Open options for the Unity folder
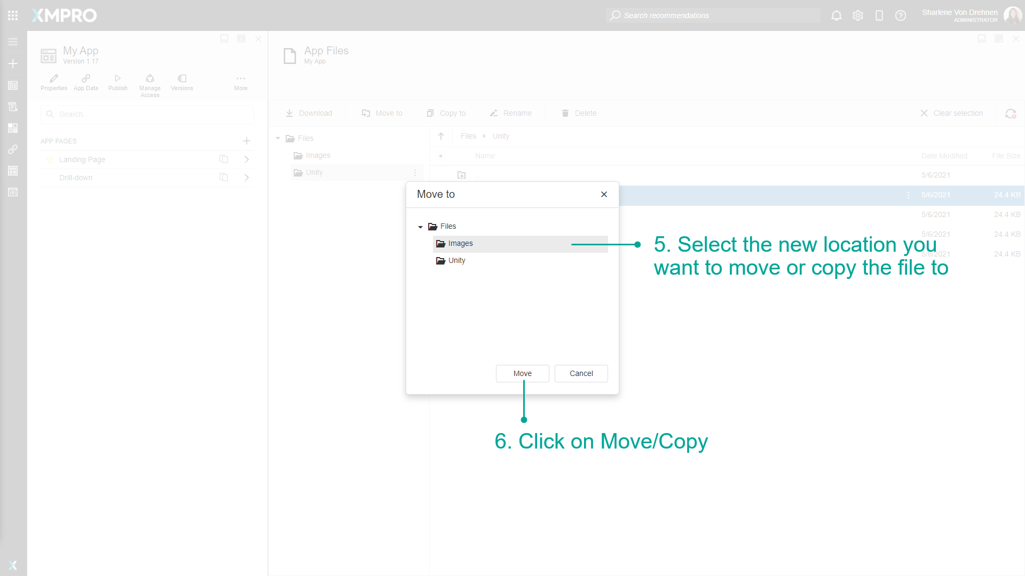 tap(415, 172)
